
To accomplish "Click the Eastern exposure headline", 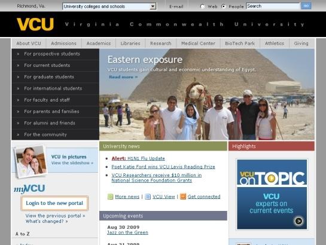I will (x=145, y=60).
